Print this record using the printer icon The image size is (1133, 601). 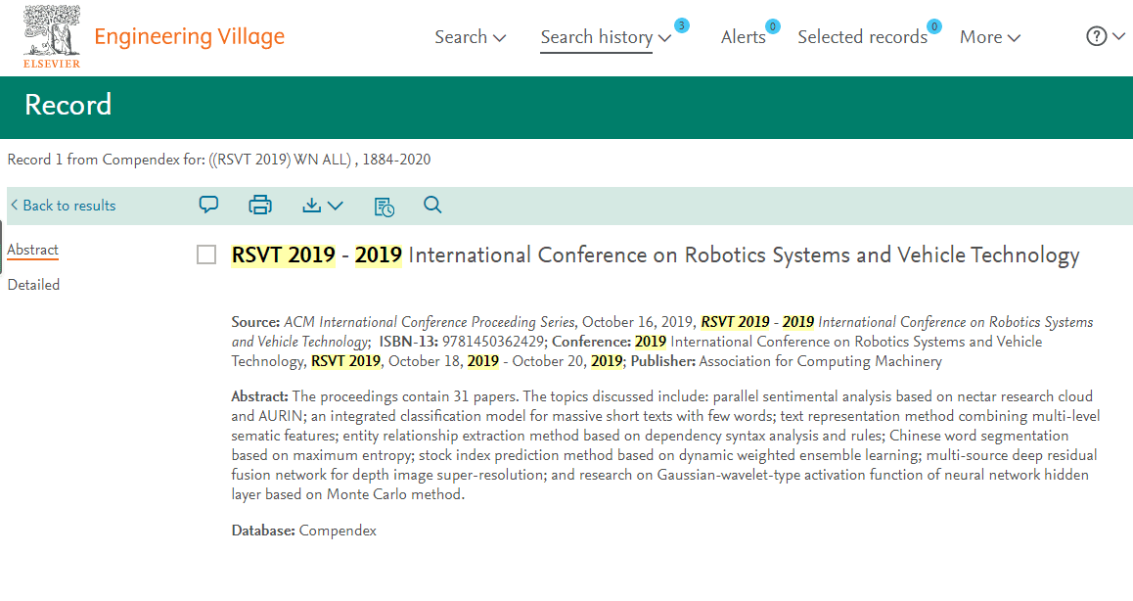[x=259, y=205]
